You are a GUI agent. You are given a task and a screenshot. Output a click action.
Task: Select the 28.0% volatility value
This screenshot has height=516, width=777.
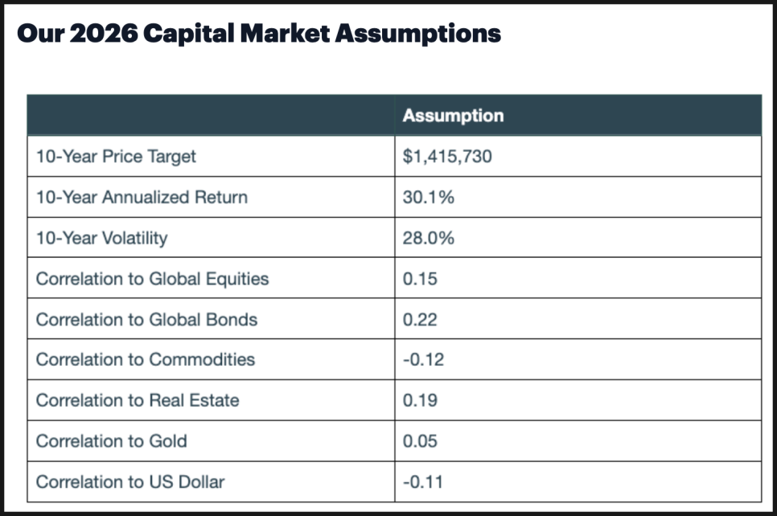429,238
